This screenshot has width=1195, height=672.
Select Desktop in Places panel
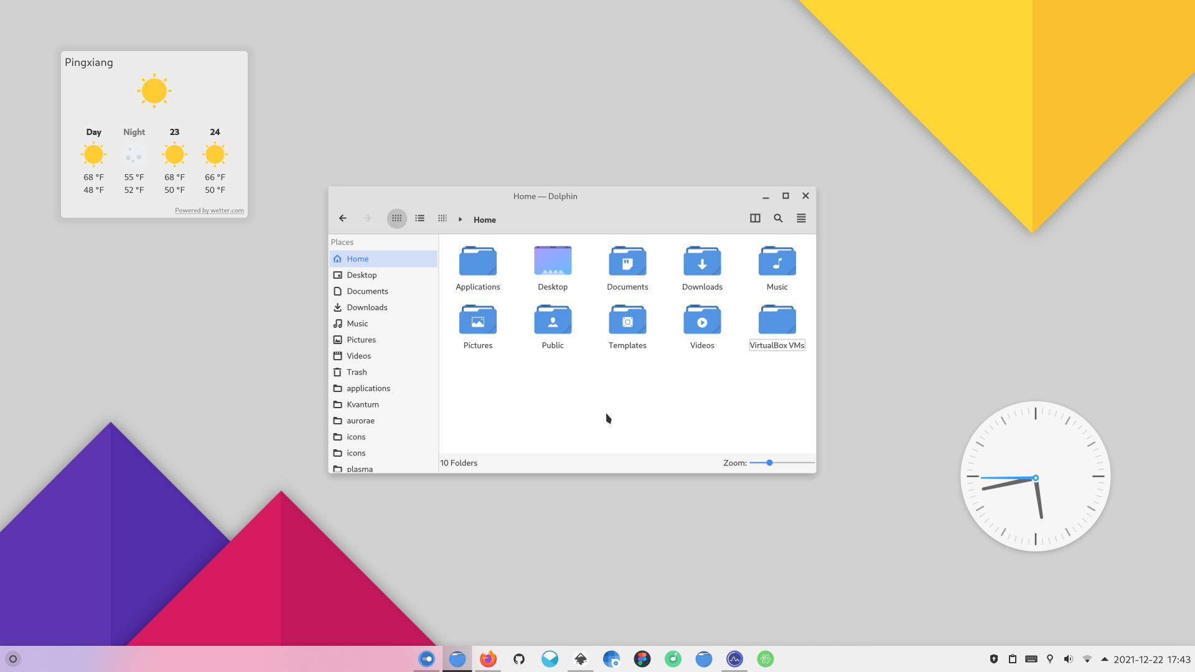pos(383,275)
